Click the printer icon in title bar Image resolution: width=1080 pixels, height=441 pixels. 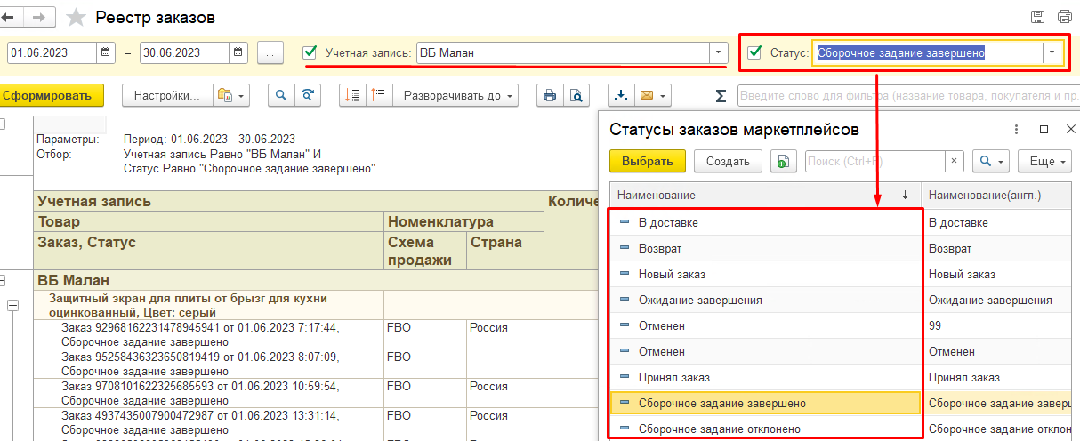pos(1065,17)
